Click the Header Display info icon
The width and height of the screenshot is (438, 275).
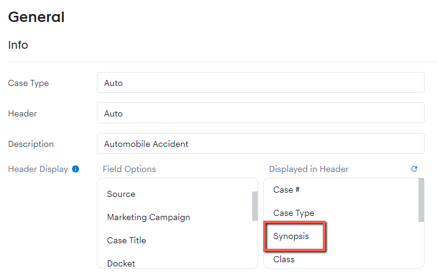click(76, 169)
